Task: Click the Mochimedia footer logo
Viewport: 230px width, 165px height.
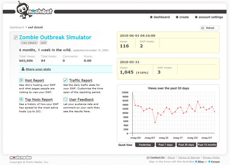Action: pos(21,158)
